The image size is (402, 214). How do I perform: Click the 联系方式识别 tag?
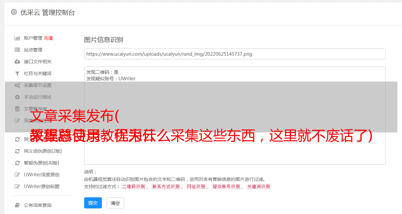[x=166, y=186]
